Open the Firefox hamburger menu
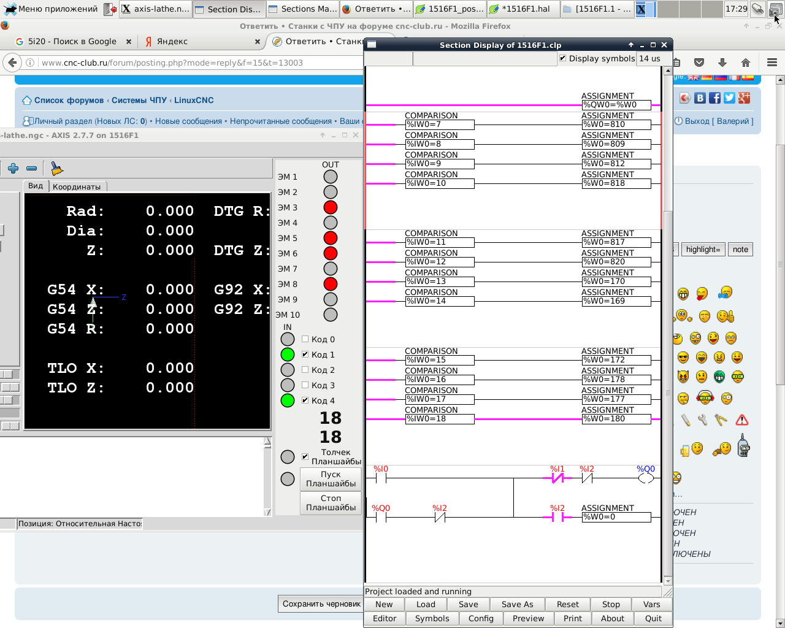The height and width of the screenshot is (628, 785). coord(772,63)
